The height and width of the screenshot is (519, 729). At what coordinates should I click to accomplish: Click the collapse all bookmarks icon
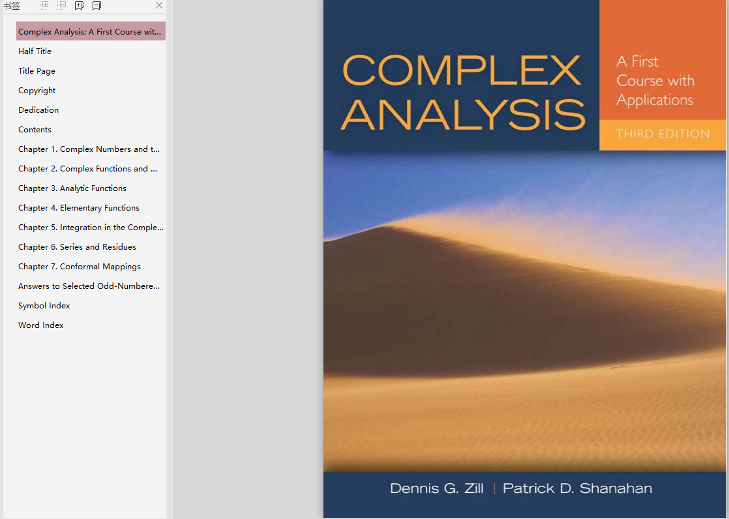click(x=61, y=5)
